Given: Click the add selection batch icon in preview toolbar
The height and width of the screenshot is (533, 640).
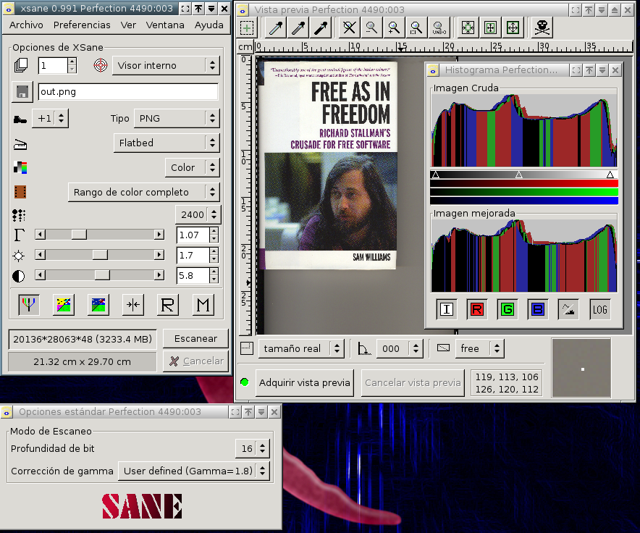Looking at the screenshot, I should [x=247, y=28].
